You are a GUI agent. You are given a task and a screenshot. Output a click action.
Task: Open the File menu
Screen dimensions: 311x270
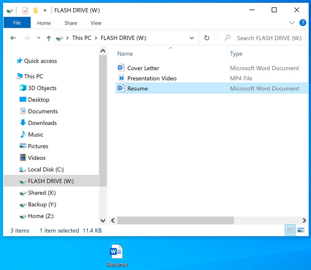pos(17,23)
